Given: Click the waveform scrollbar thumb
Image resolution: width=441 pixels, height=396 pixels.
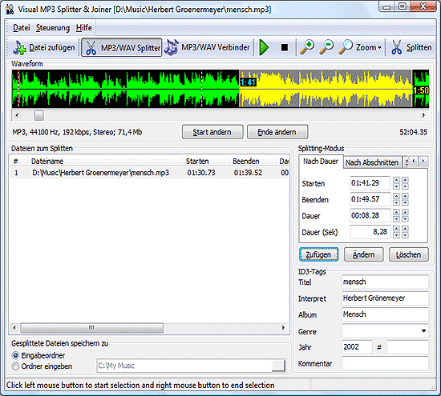Looking at the screenshot, I should [x=38, y=115].
